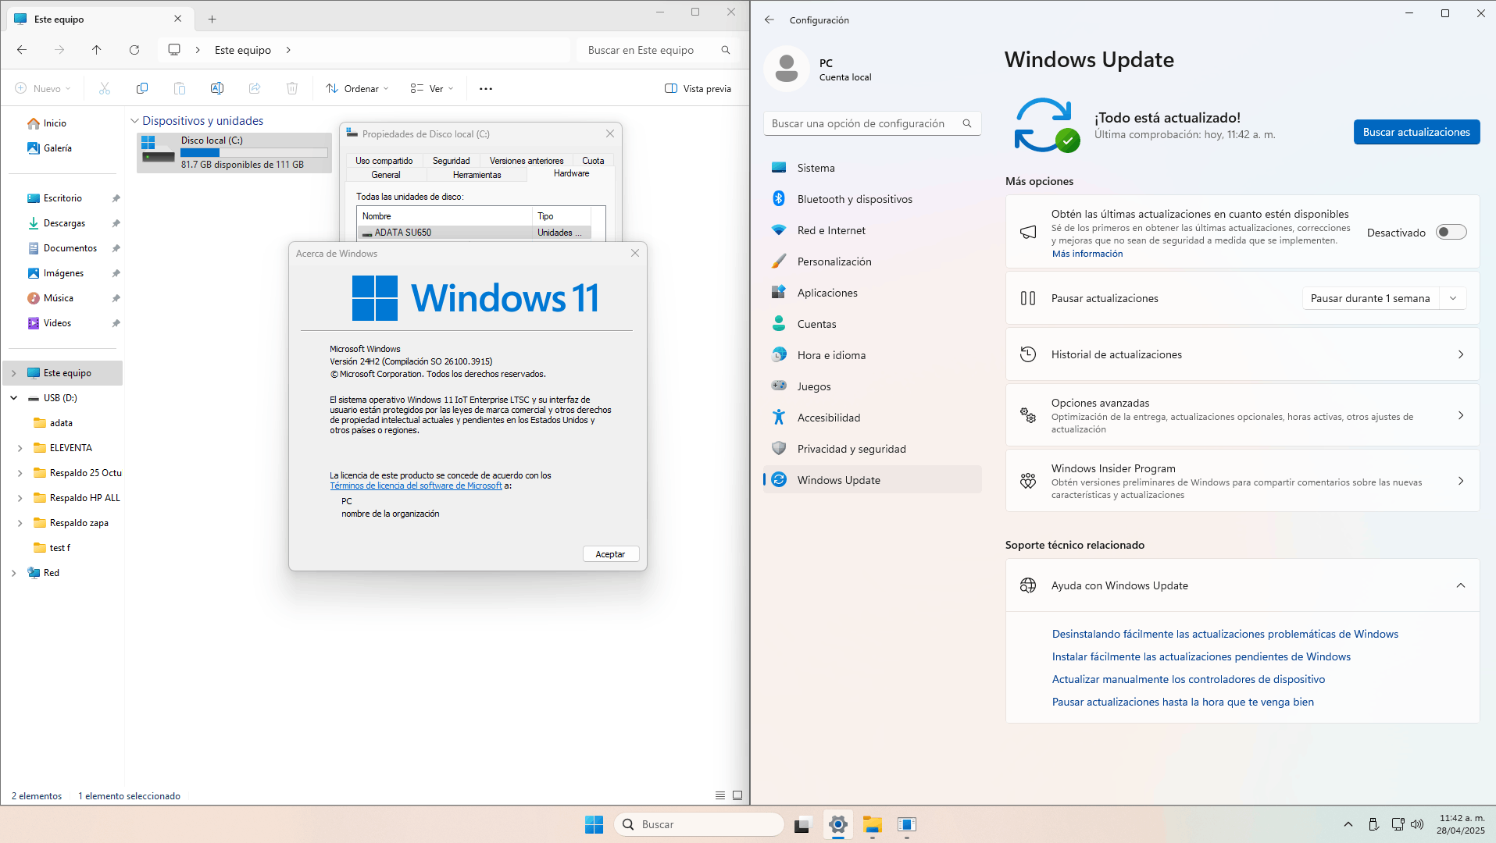1496x843 pixels.
Task: Collapse the Ayuda con Windows Update section
Action: click(x=1461, y=585)
